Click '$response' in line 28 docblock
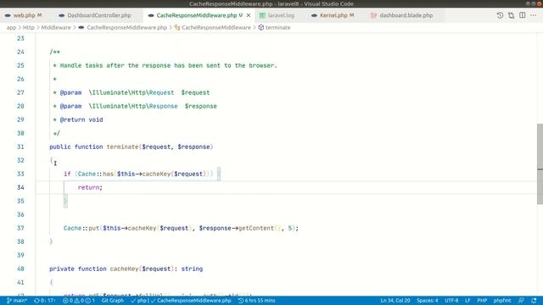This screenshot has width=543, height=305. click(x=200, y=106)
